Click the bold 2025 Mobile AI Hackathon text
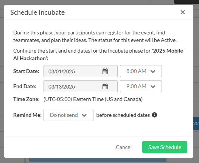The width and height of the screenshot is (199, 163). click(x=98, y=54)
